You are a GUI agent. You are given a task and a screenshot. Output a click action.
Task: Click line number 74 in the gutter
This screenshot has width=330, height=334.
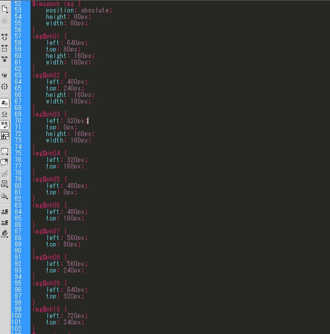[18, 147]
